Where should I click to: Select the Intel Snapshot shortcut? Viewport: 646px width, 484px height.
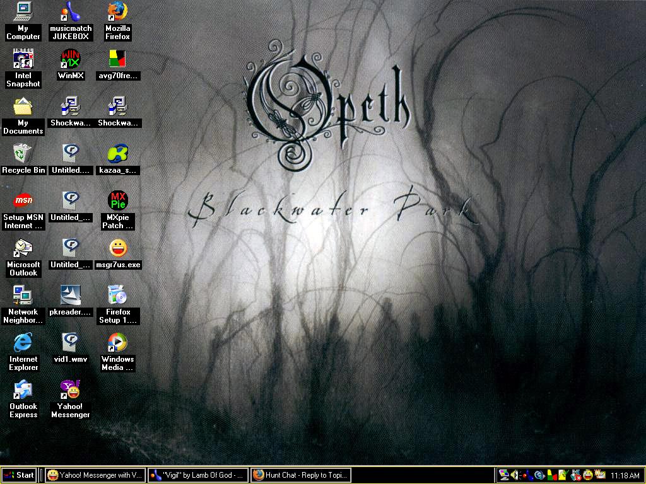click(23, 59)
